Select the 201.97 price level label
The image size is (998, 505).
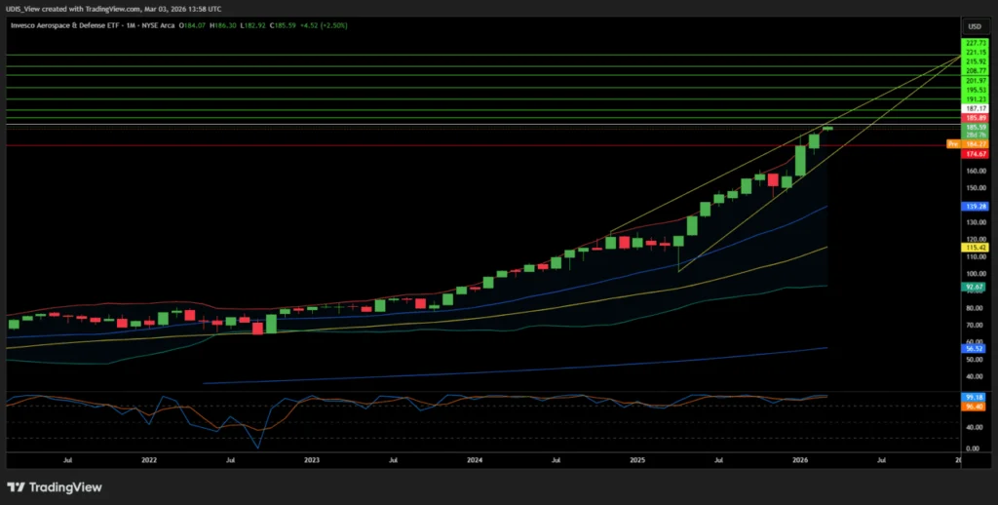[x=976, y=81]
